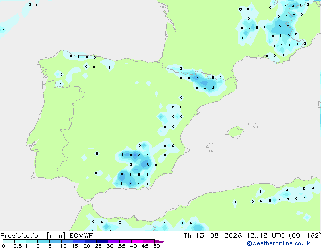Select the 15 mm legend color swatch
Viewport: 321px width, 248px height.
78,241
